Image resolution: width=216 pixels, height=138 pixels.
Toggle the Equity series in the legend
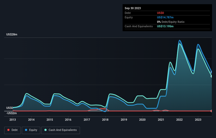[31, 130]
